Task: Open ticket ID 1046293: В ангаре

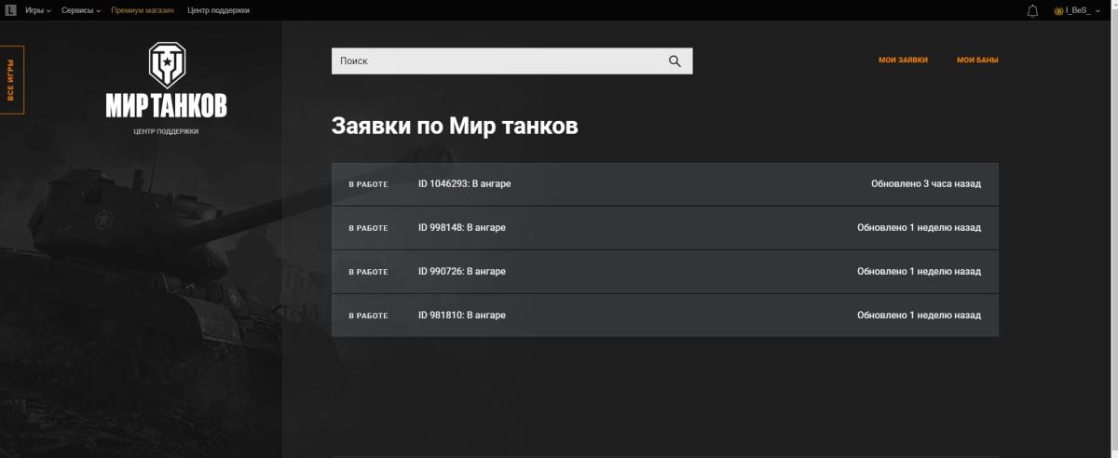Action: point(664,184)
